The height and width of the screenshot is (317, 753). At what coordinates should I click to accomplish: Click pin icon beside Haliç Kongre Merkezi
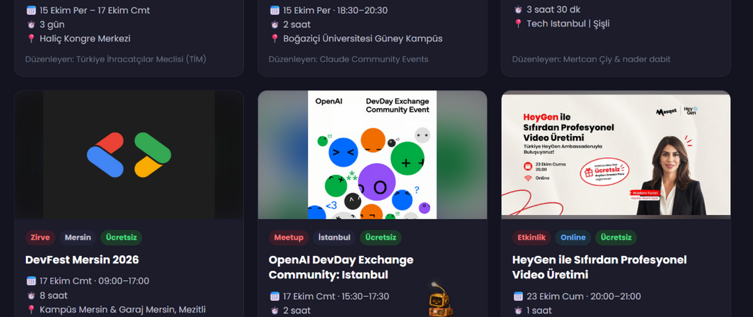click(x=31, y=39)
